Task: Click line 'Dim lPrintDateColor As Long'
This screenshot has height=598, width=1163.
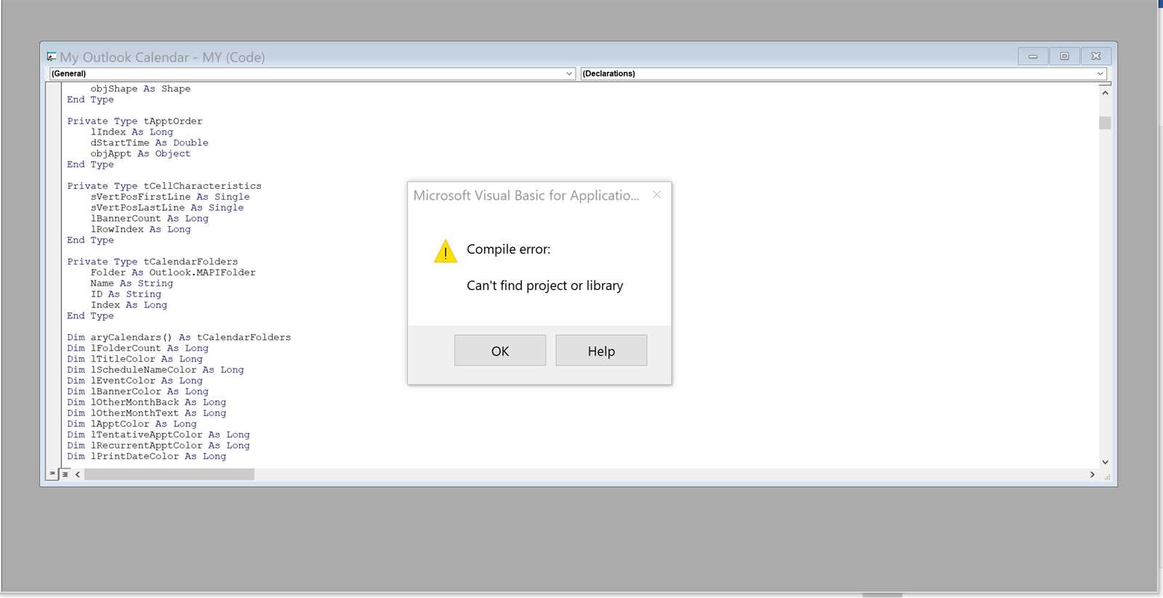Action: (146, 456)
